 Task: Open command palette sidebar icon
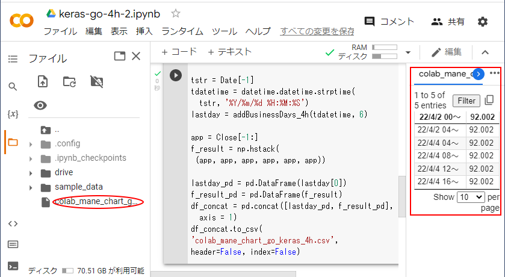tap(13, 244)
